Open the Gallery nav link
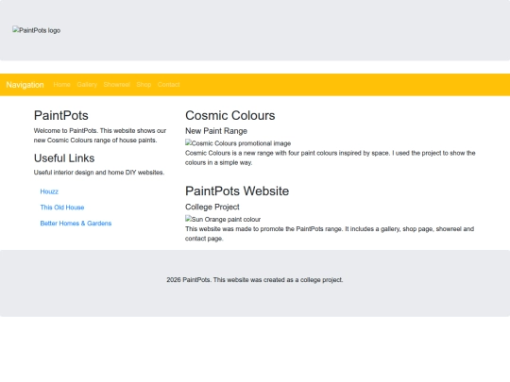 (x=87, y=85)
